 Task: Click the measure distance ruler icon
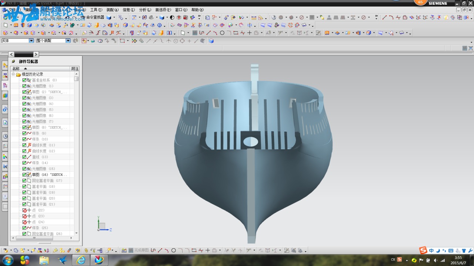254,17
